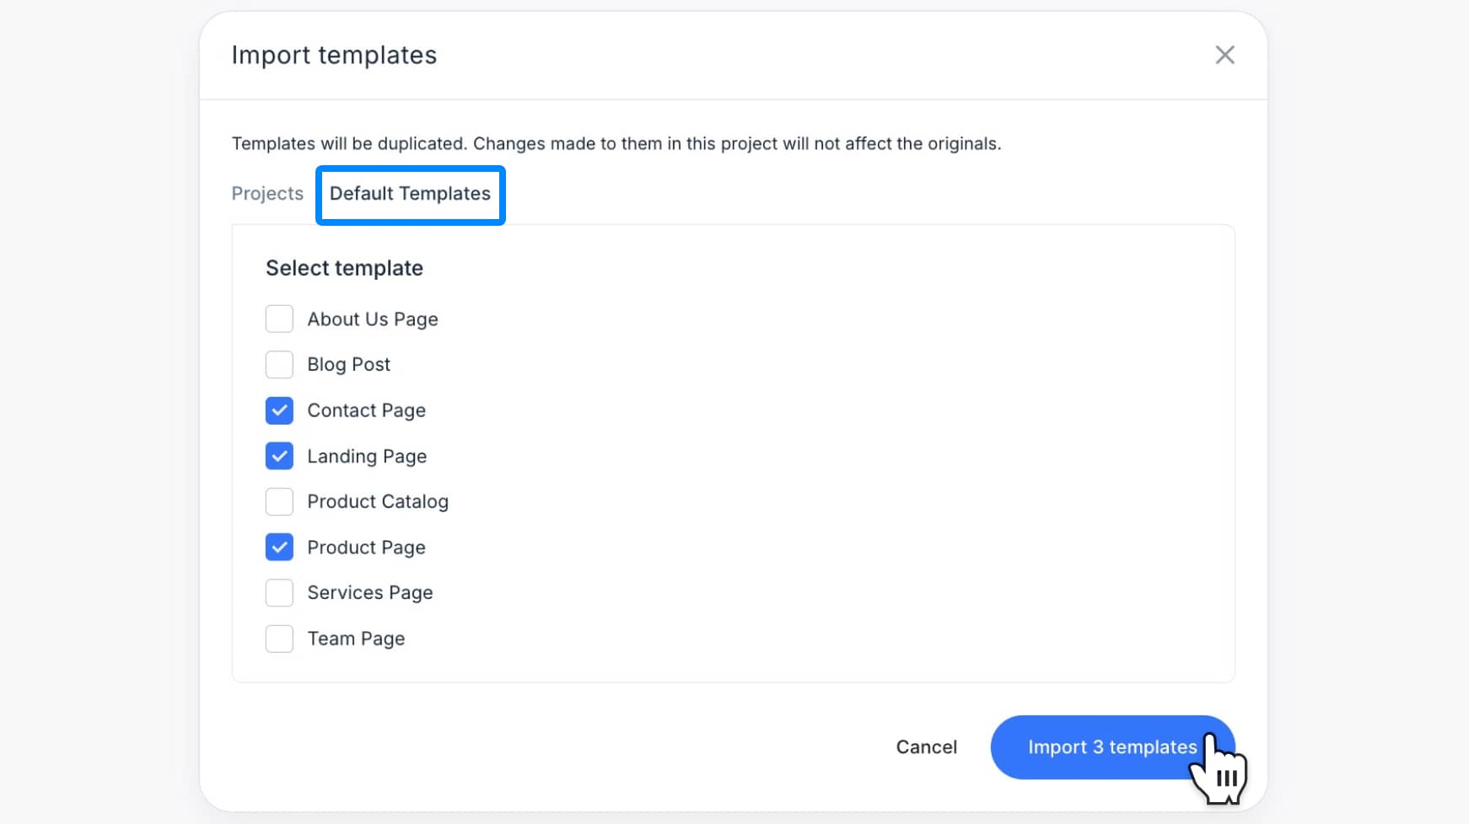Image resolution: width=1469 pixels, height=824 pixels.
Task: Click the 'About Us Page' label
Action: tap(373, 319)
